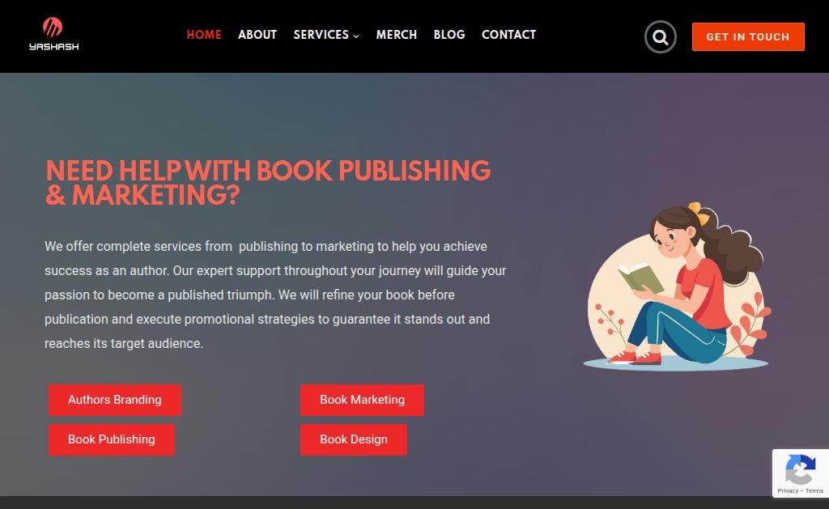This screenshot has height=509, width=829.
Task: Expand the Services dropdown chevron
Action: [x=356, y=36]
